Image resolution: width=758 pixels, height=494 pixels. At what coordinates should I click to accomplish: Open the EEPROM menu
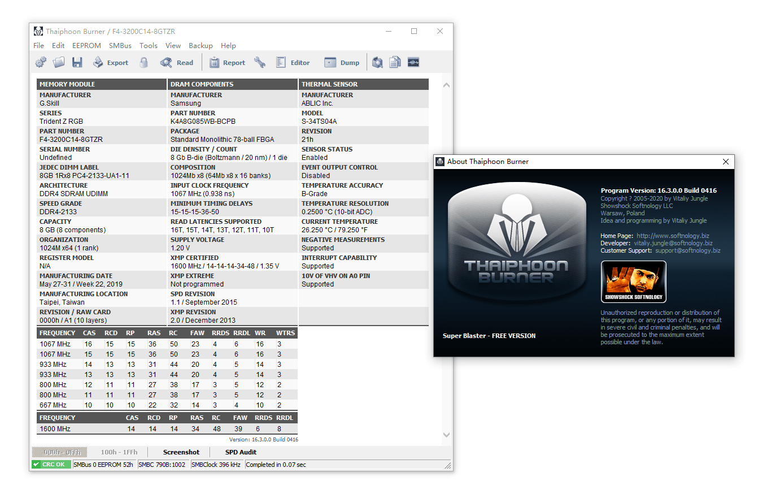pos(86,46)
